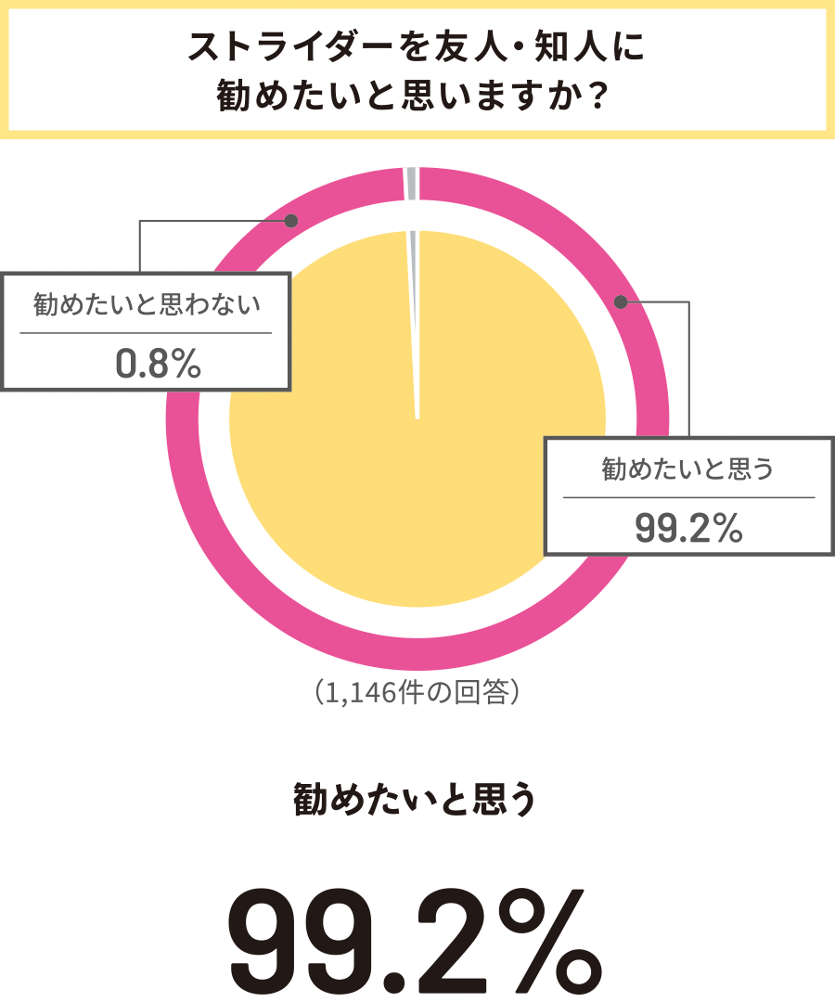Click the 99.2% value in the right callout box
Screen dimensions: 835x1002
click(688, 529)
